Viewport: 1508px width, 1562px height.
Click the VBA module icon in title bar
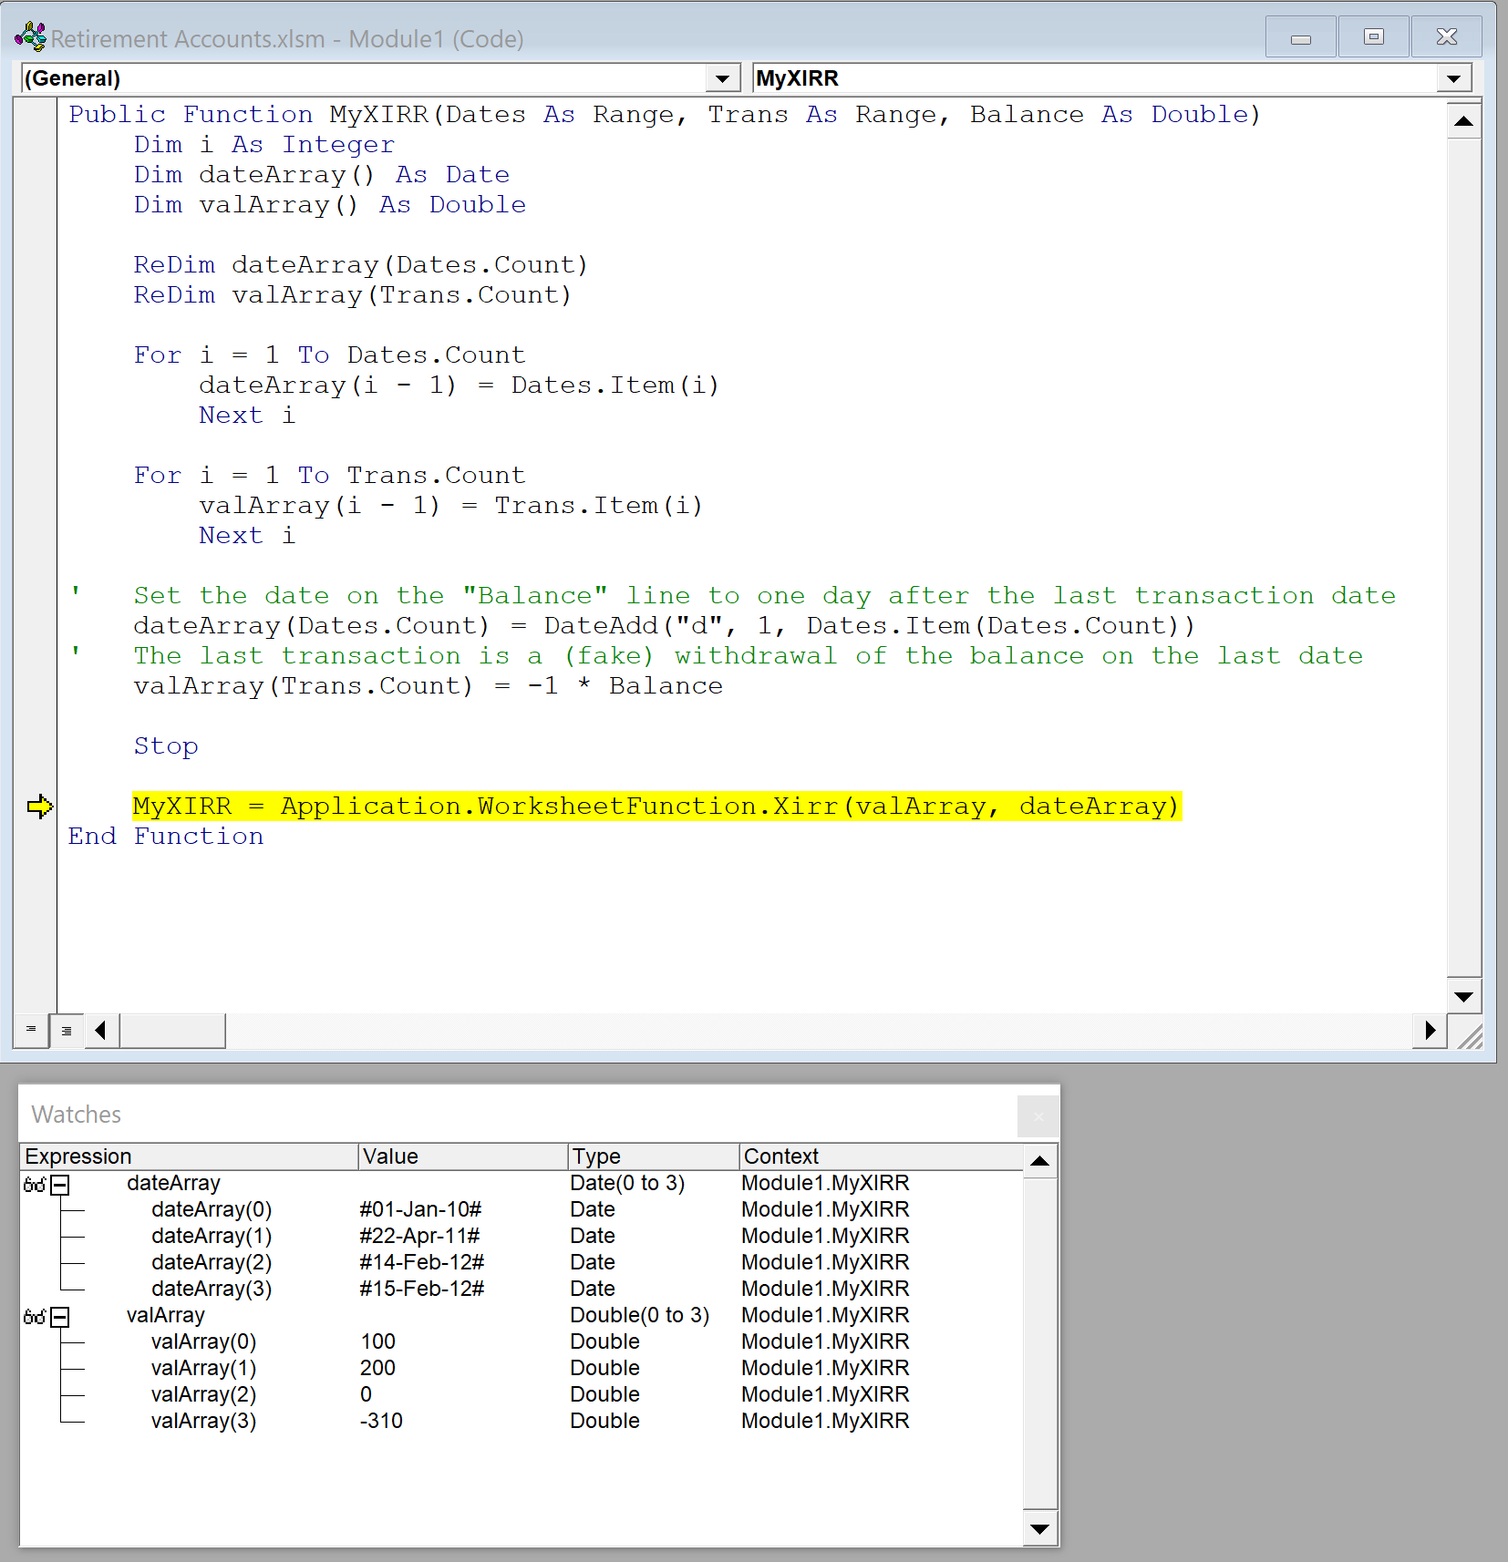point(30,37)
